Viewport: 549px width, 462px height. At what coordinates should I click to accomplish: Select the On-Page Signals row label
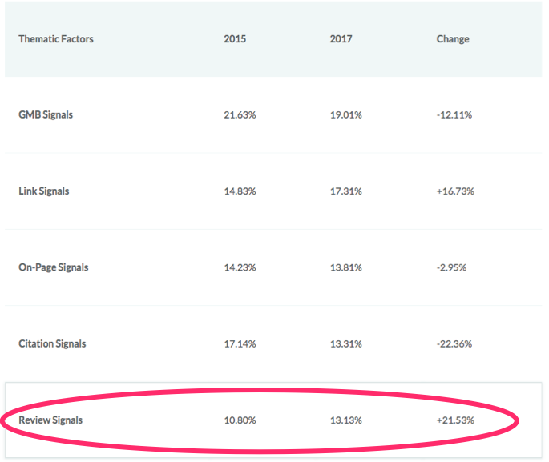click(53, 267)
